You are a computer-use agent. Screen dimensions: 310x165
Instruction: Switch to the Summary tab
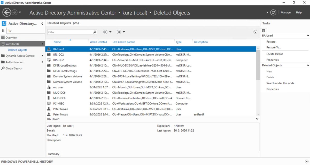pyautogui.click(x=53, y=154)
